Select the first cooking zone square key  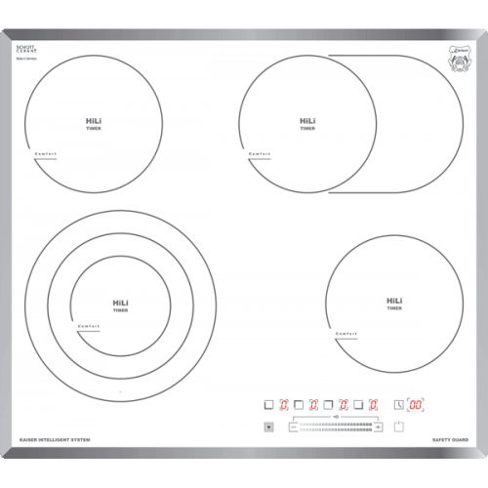[x=268, y=405]
